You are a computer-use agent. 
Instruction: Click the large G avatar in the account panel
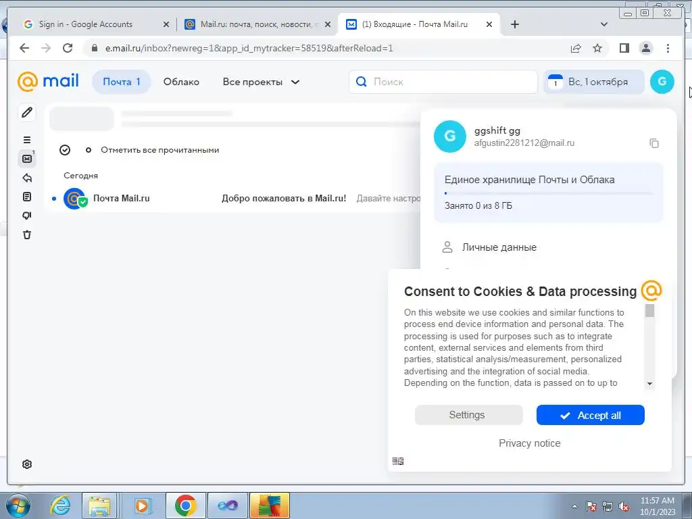[x=449, y=137]
